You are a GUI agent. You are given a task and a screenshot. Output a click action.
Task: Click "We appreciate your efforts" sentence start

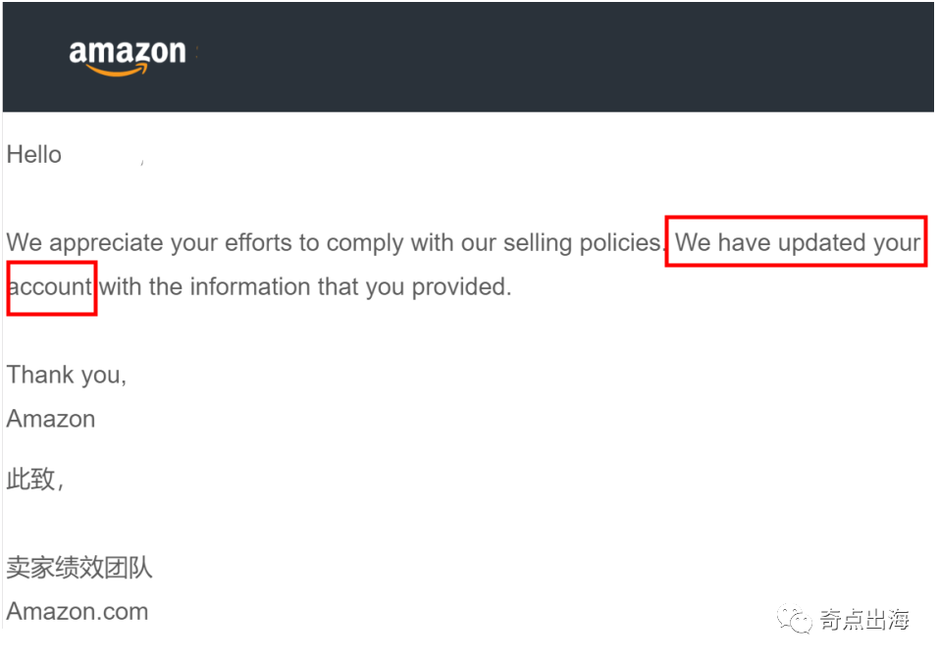[112, 243]
